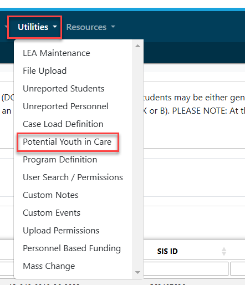Open Personnel Based Funding

(72, 248)
